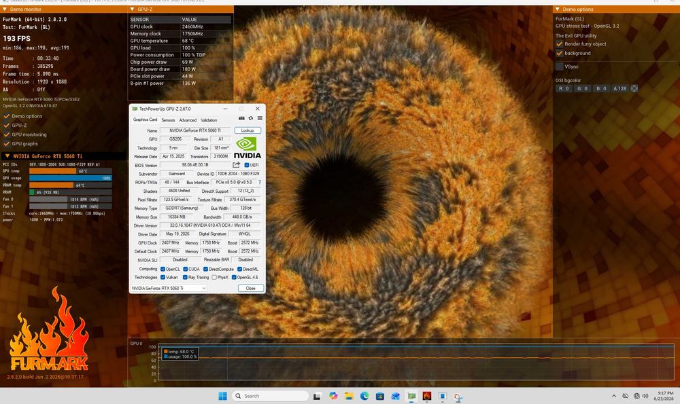
Task: Open Microsoft Store from the taskbar
Action: coord(380,396)
